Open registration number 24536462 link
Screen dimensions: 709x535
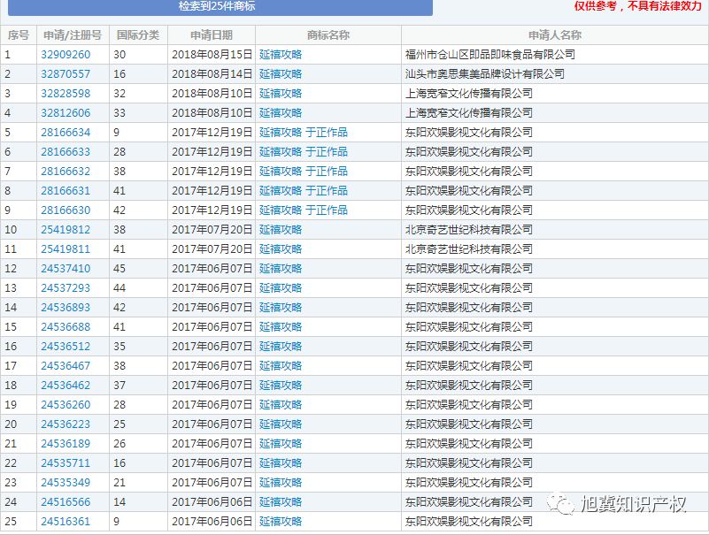click(x=66, y=385)
